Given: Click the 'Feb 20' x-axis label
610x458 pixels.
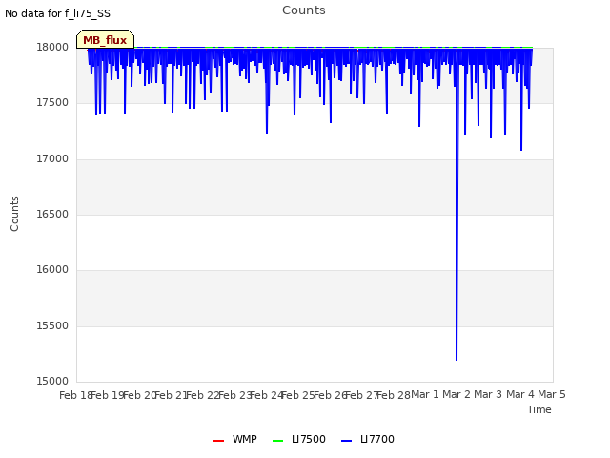Looking at the screenshot, I should 139,395.
